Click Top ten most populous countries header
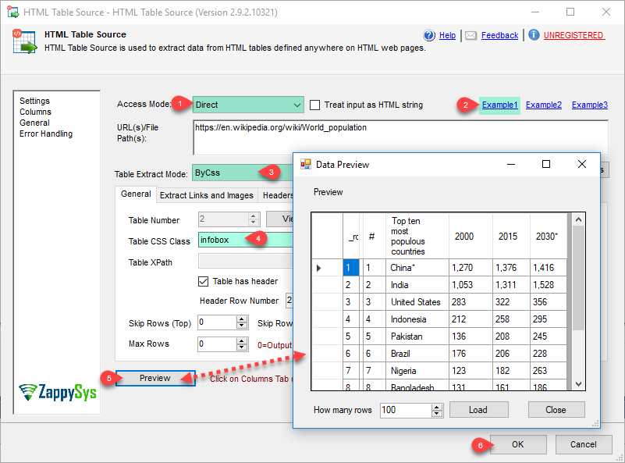This screenshot has width=625, height=463. (417, 236)
